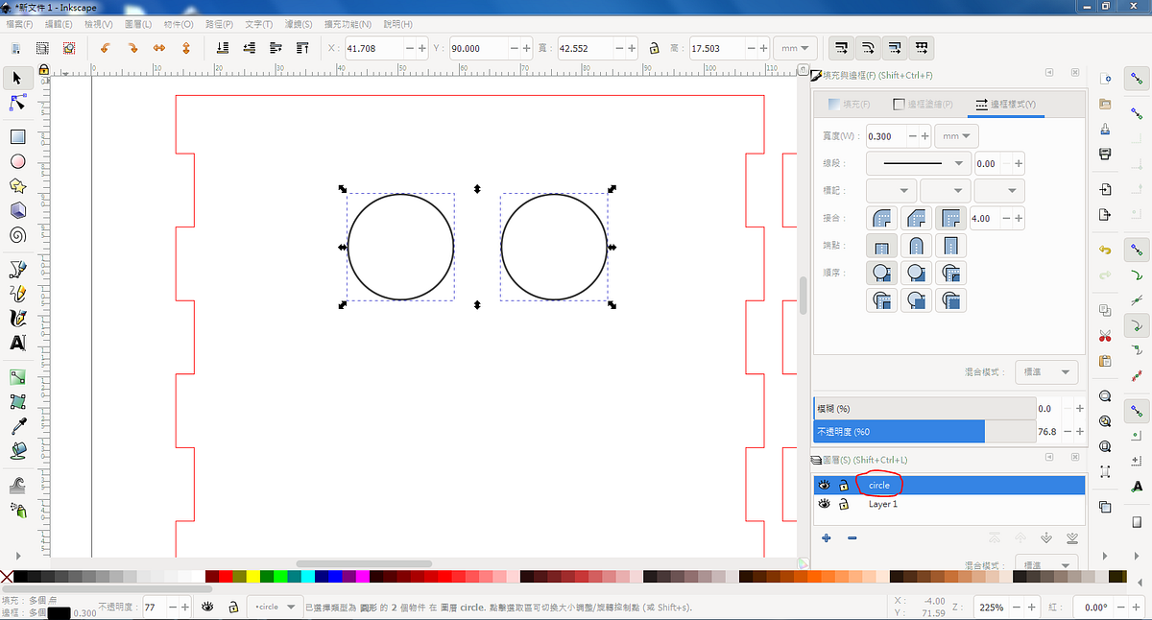
Task: Open start marker dropdown
Action: pos(892,191)
